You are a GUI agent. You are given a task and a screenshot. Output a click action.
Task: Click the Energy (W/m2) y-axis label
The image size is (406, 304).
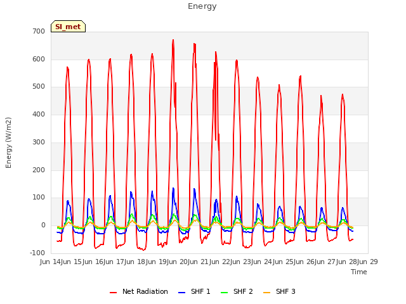click(8, 142)
